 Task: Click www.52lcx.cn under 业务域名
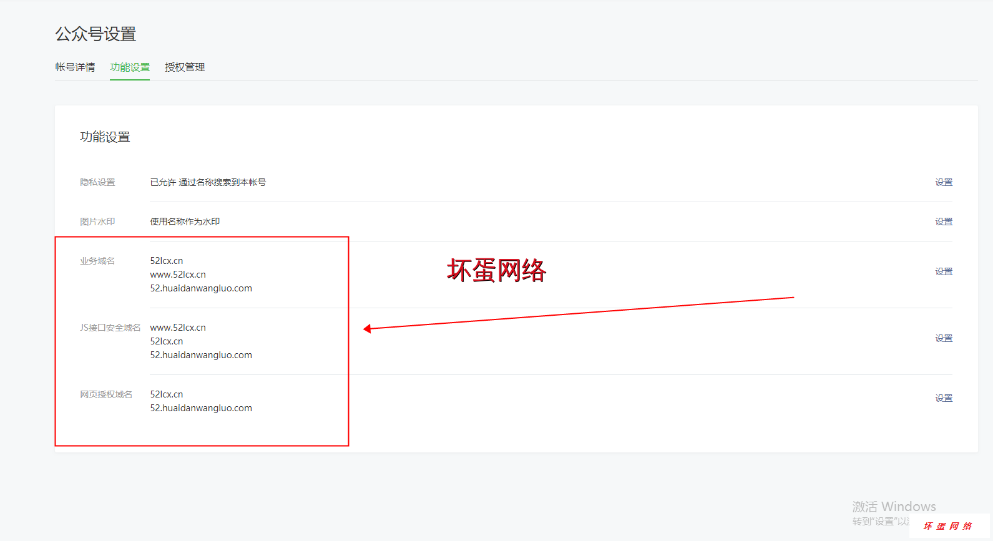[x=178, y=275]
